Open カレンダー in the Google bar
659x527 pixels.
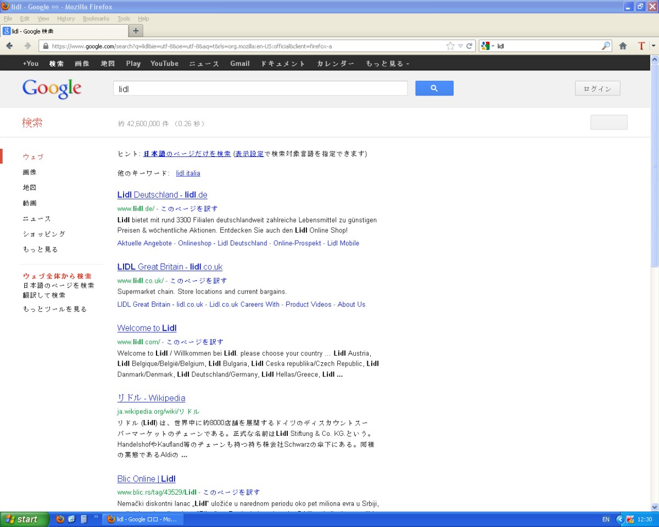click(x=336, y=64)
